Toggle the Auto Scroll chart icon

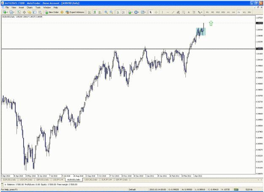coord(118,12)
